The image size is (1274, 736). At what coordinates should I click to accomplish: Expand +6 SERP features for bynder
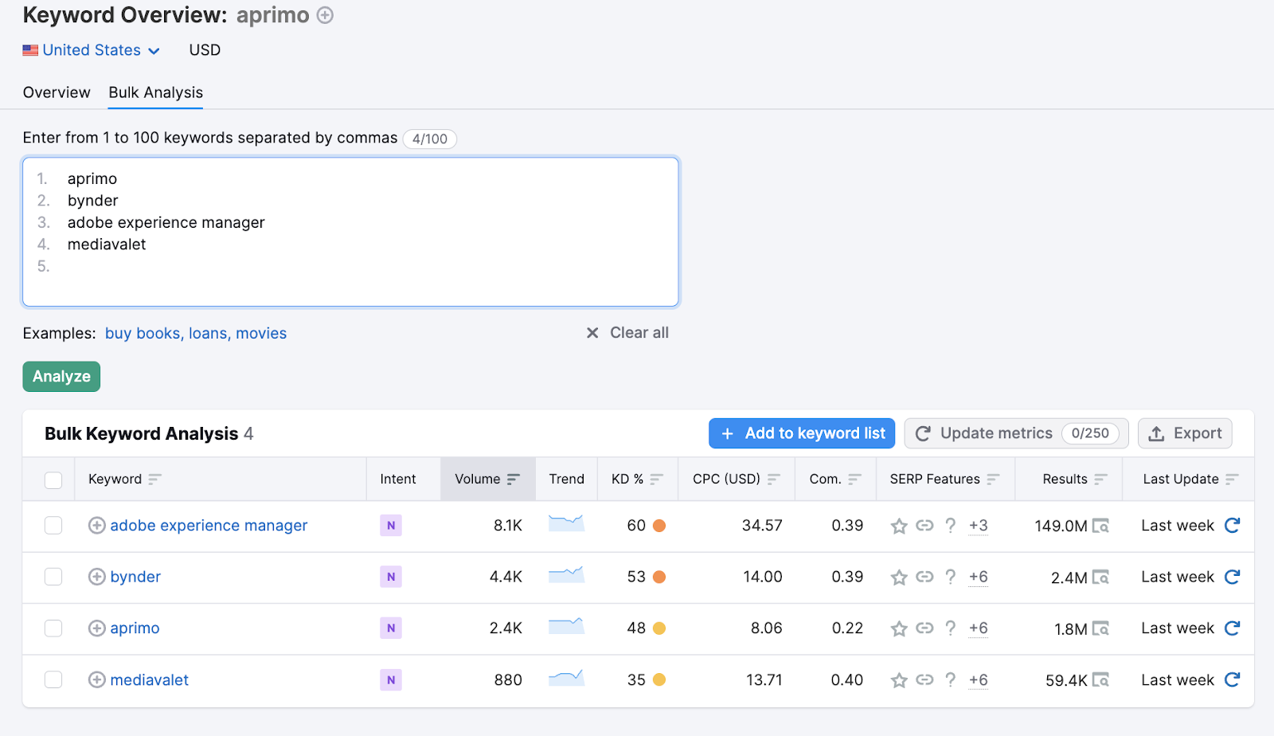(x=978, y=577)
